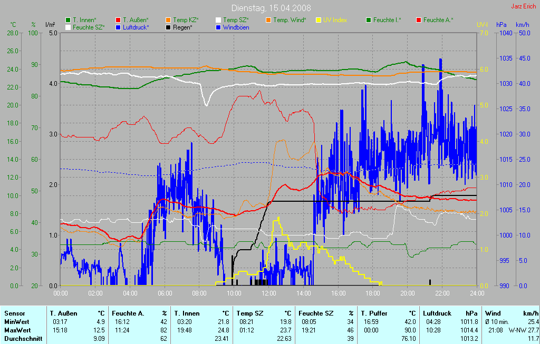
Task: Select the 23.41 average inside temperature
Action: [x=221, y=339]
